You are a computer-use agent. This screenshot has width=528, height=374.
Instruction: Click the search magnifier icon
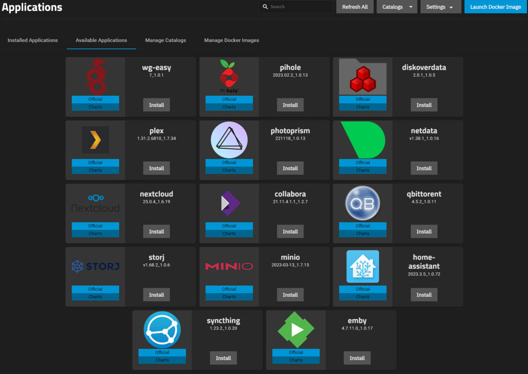(x=265, y=7)
